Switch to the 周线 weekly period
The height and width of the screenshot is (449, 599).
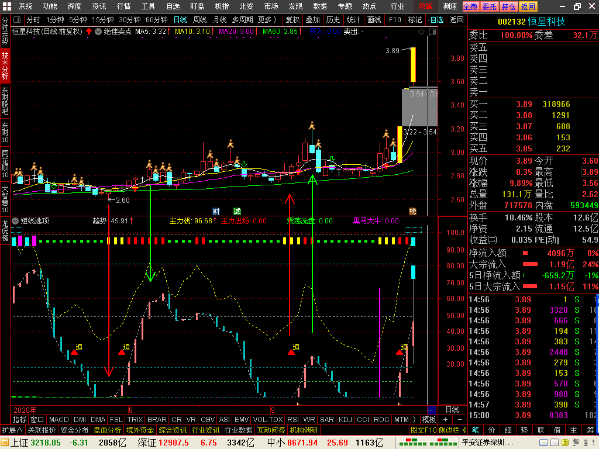(200, 19)
